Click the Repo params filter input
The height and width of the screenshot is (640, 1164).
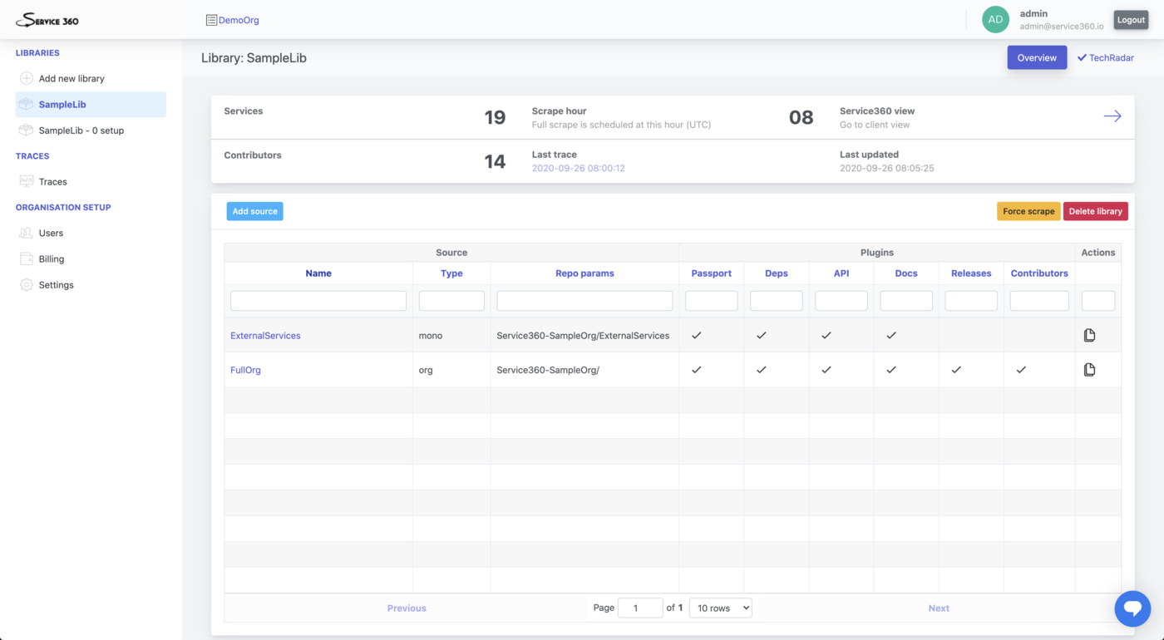584,300
